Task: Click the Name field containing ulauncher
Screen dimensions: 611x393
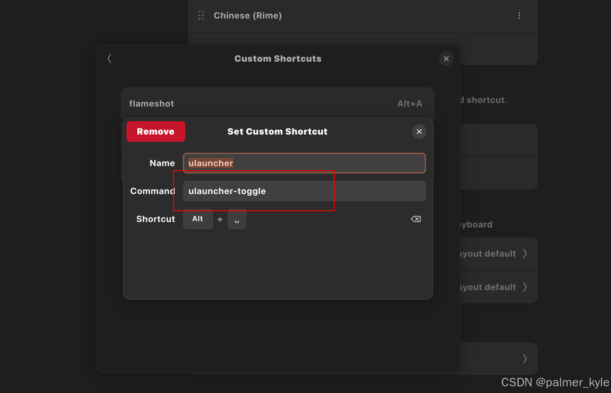Action: point(304,163)
